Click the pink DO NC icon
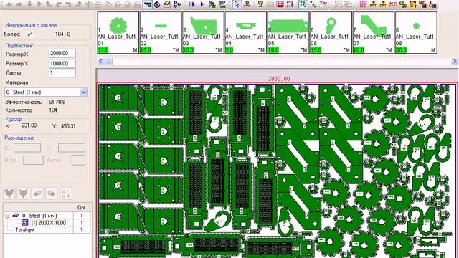Viewport: 459px width, 258px height. click(x=363, y=4)
